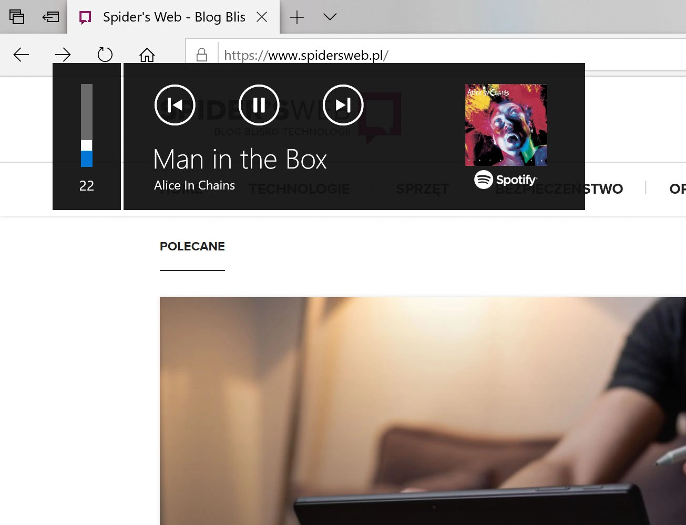Pause the song Man in the Box
Image resolution: width=686 pixels, height=525 pixels.
[259, 105]
